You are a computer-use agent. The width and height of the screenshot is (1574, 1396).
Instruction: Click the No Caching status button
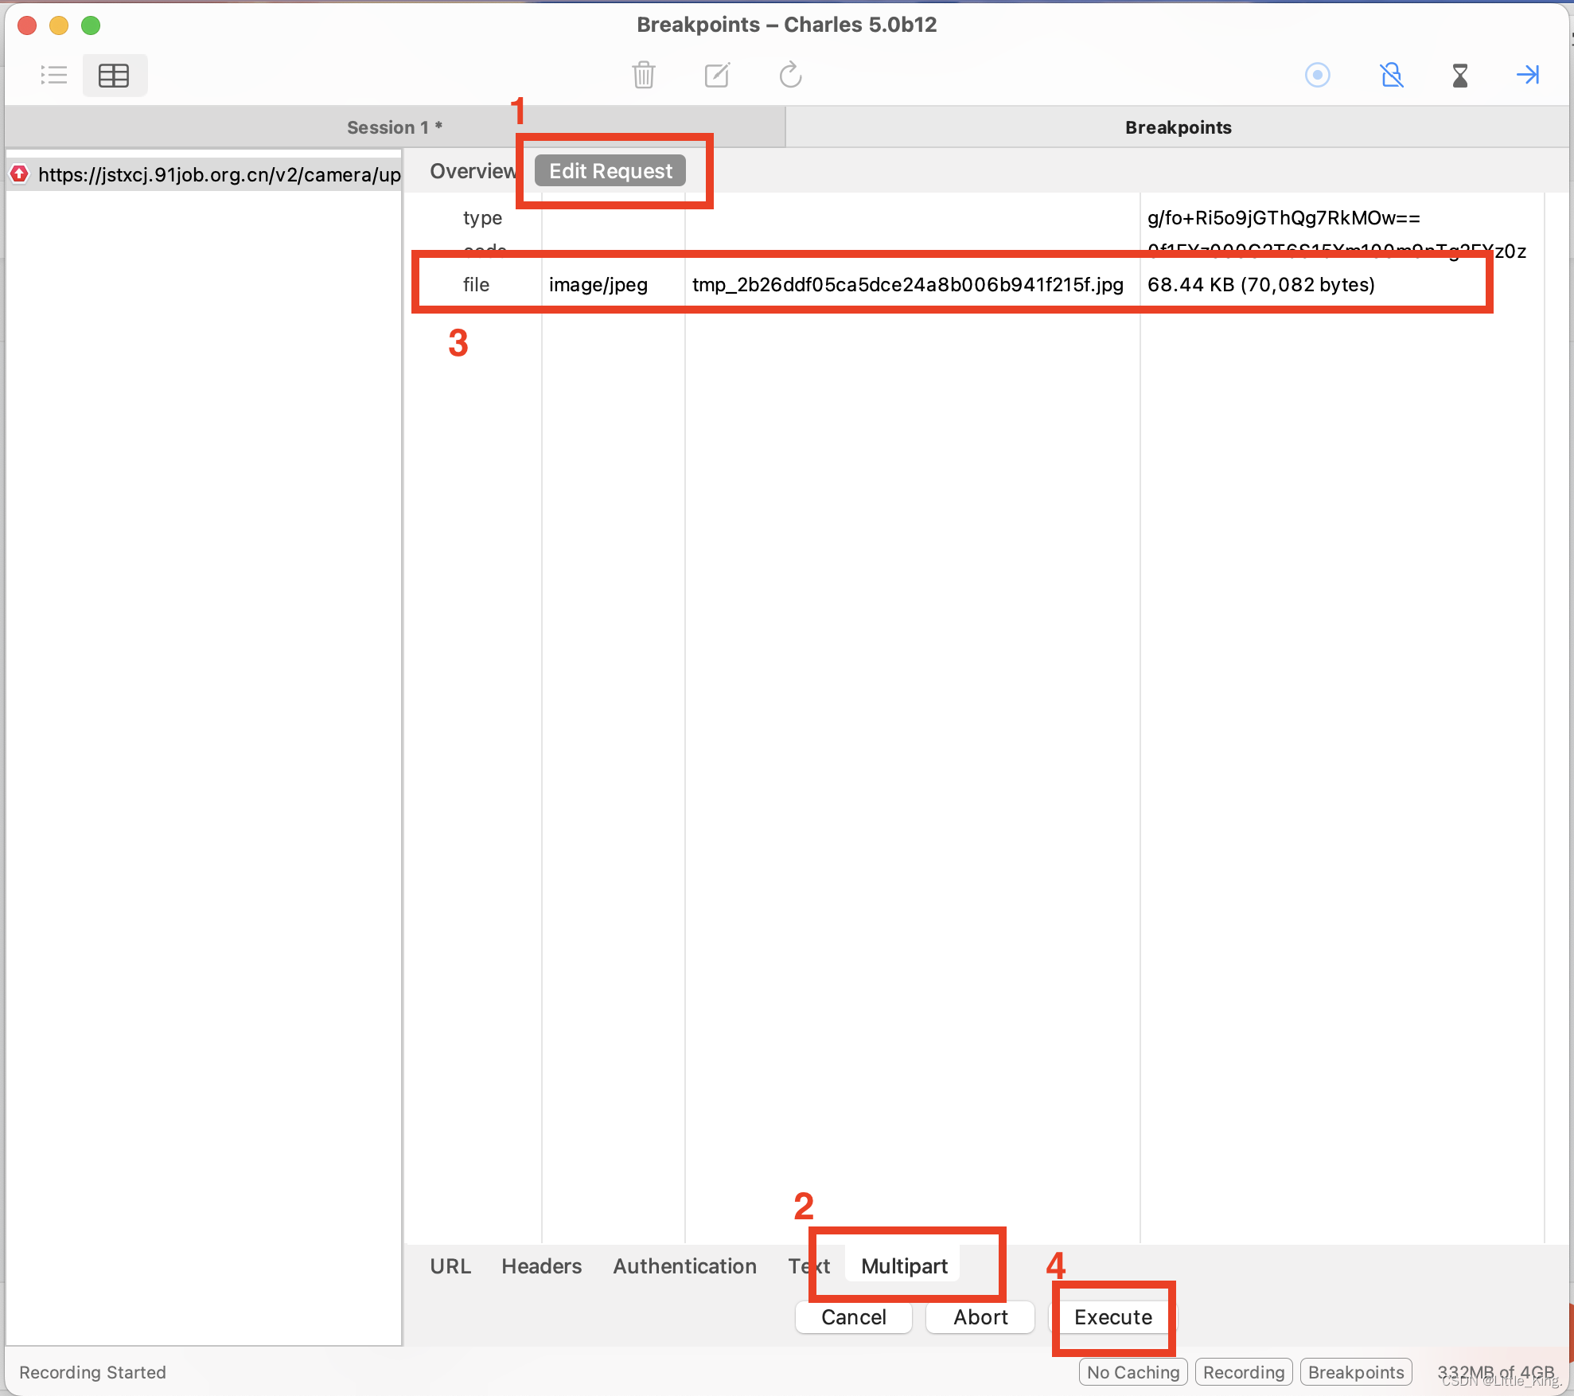(1132, 1372)
